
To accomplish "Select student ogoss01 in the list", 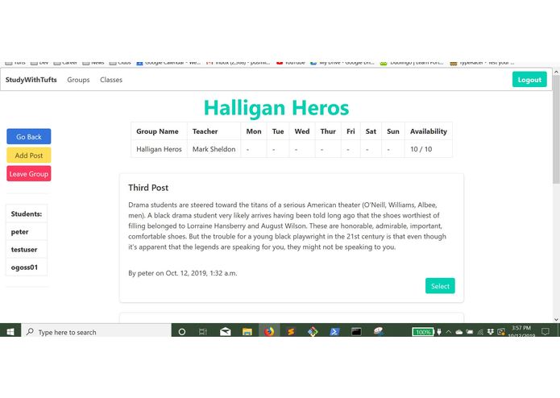I will (x=27, y=267).
